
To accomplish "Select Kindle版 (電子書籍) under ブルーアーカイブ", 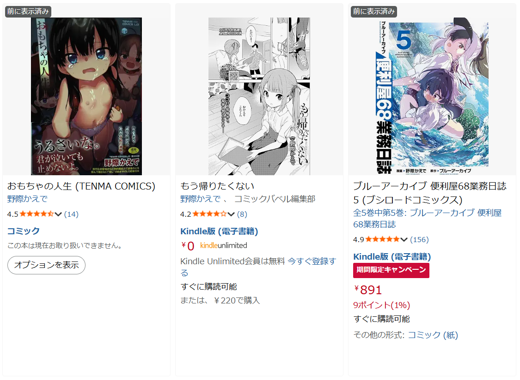I will (x=392, y=257).
